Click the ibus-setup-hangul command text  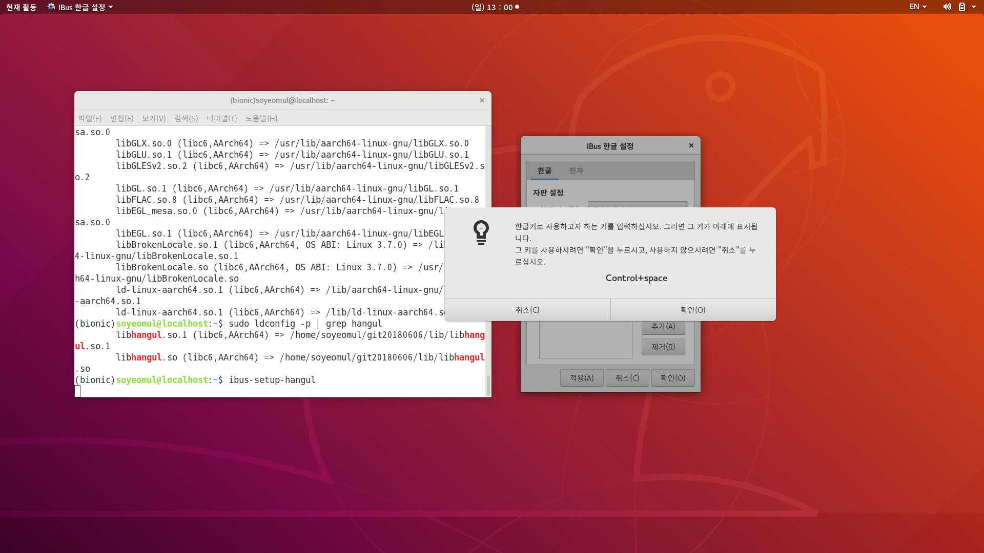point(272,380)
